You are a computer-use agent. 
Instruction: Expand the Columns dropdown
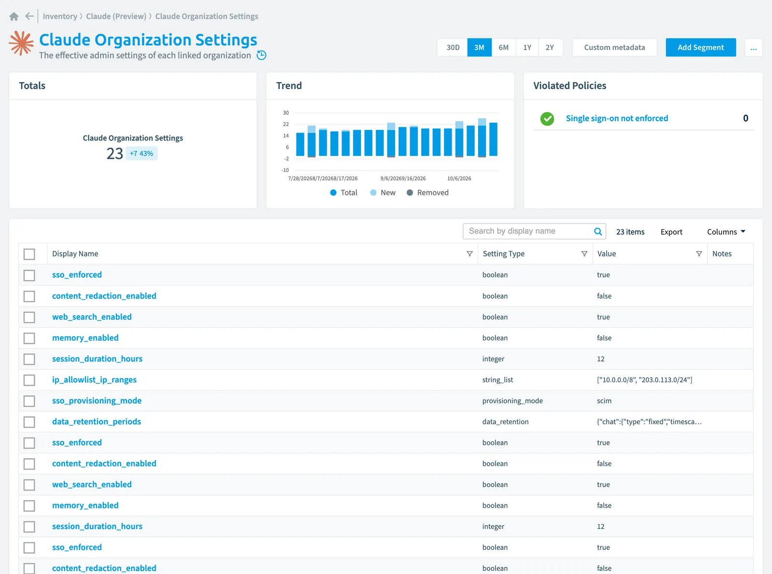[726, 232]
